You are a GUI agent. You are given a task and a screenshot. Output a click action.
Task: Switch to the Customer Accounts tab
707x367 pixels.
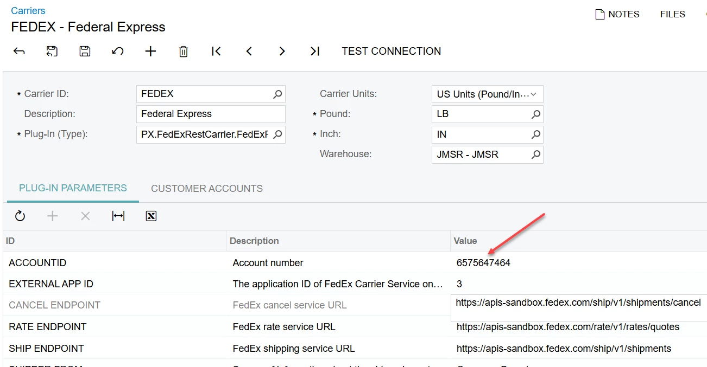[x=207, y=189]
